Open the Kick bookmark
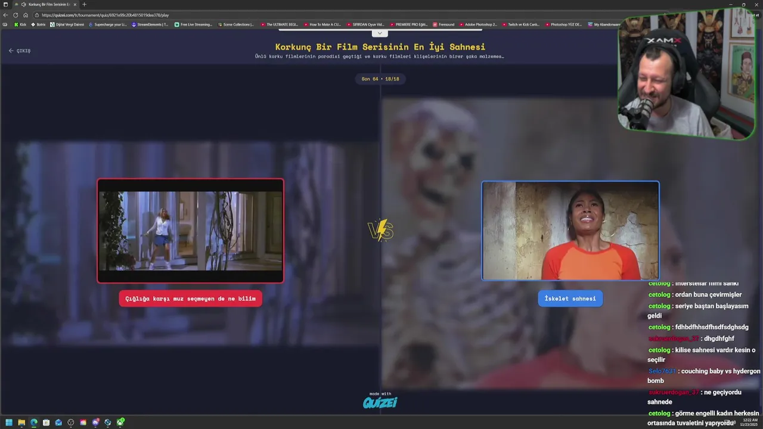Viewport: 763px width, 429px height. (20, 24)
